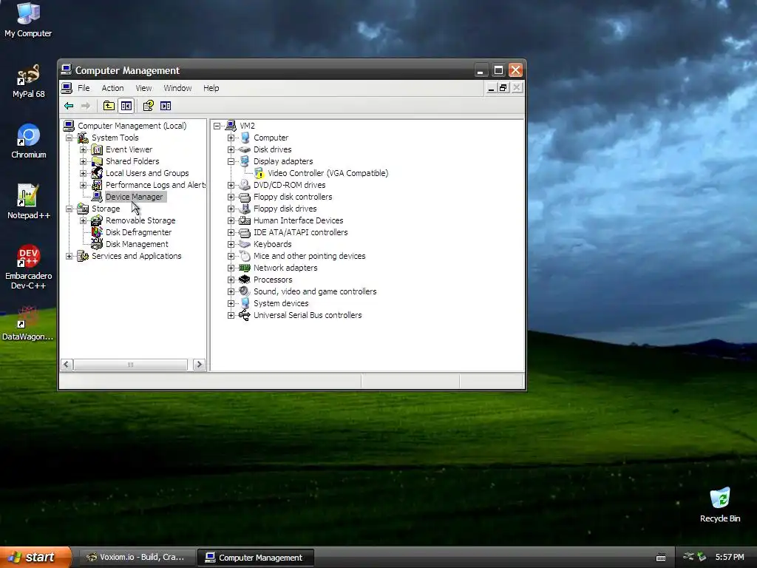Click the Sound, video and game controllers icon
This screenshot has height=568, width=757.
pos(245,291)
